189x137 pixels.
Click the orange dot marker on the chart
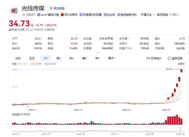28,107
